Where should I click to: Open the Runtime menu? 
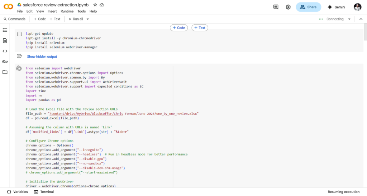[67, 11]
